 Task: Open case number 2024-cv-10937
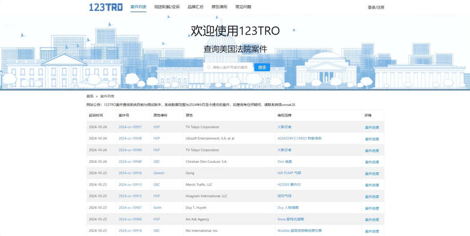(x=130, y=127)
